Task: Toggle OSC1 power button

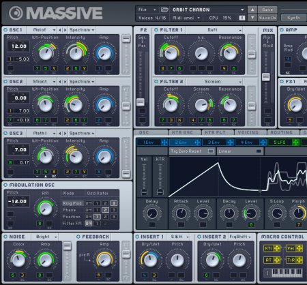Action: point(5,30)
